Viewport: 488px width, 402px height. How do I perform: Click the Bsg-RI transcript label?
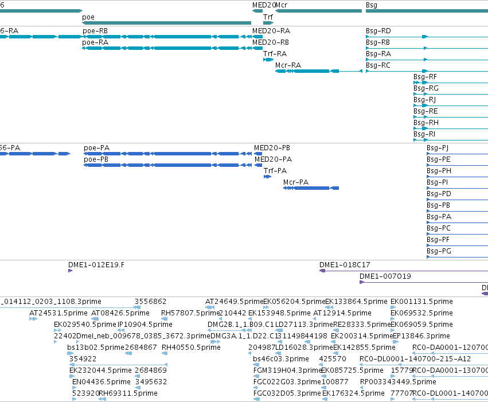point(424,134)
